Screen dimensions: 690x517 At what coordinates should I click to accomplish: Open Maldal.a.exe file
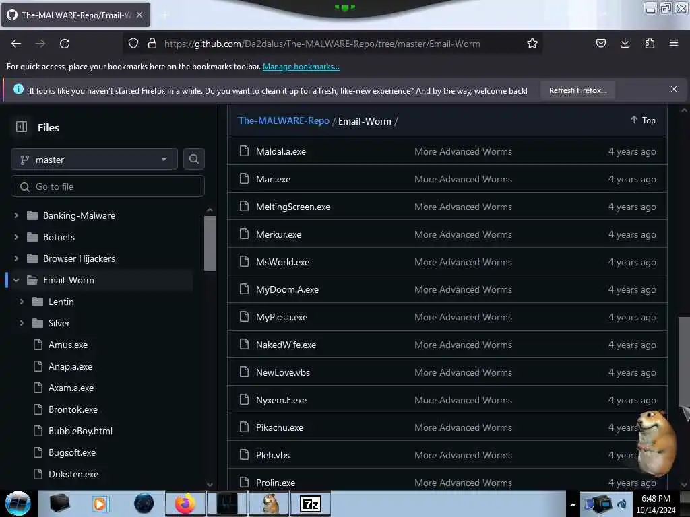(281, 151)
